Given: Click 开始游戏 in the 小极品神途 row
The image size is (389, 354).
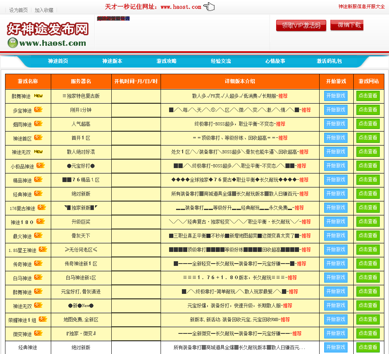Looking at the screenshot, I should (335, 166).
